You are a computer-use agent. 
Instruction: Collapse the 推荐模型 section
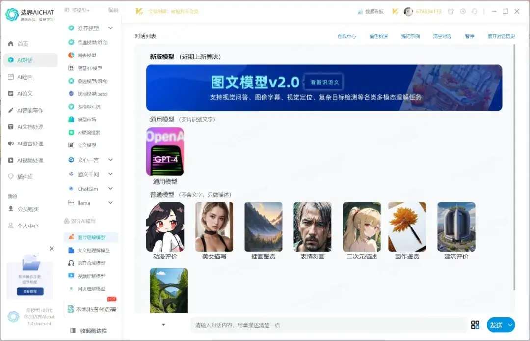(x=110, y=28)
